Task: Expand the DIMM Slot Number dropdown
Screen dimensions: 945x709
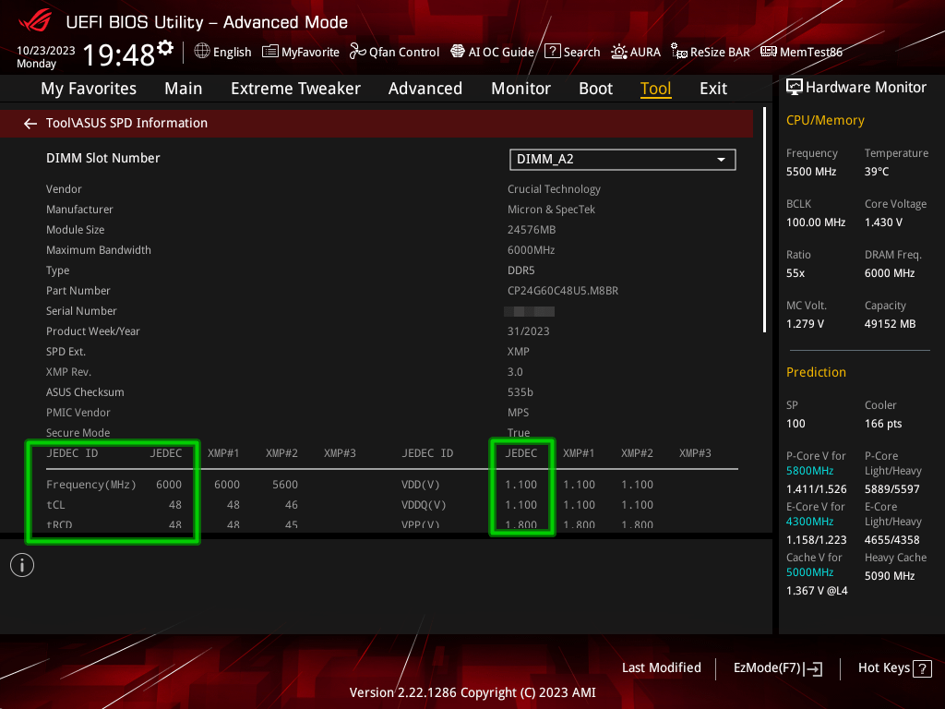Action: (623, 160)
